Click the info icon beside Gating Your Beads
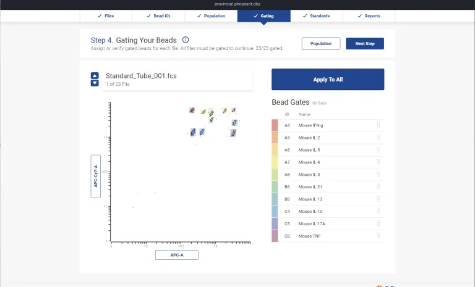Viewport: 475px width, 287px height. (x=186, y=40)
